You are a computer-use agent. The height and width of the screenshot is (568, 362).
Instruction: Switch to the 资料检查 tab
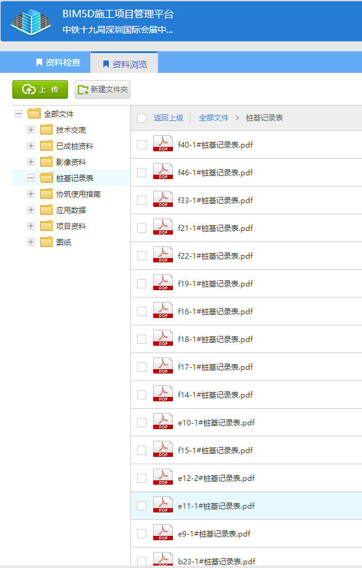(58, 62)
